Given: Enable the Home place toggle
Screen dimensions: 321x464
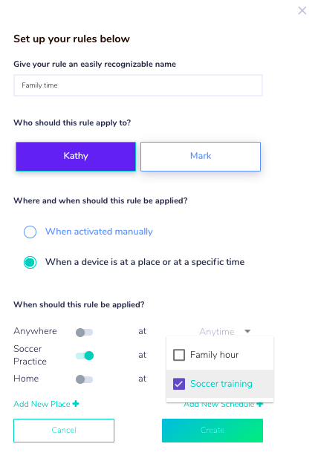Looking at the screenshot, I should 85,379.
